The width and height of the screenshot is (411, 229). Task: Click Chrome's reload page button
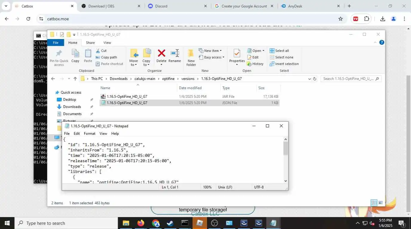point(28,19)
